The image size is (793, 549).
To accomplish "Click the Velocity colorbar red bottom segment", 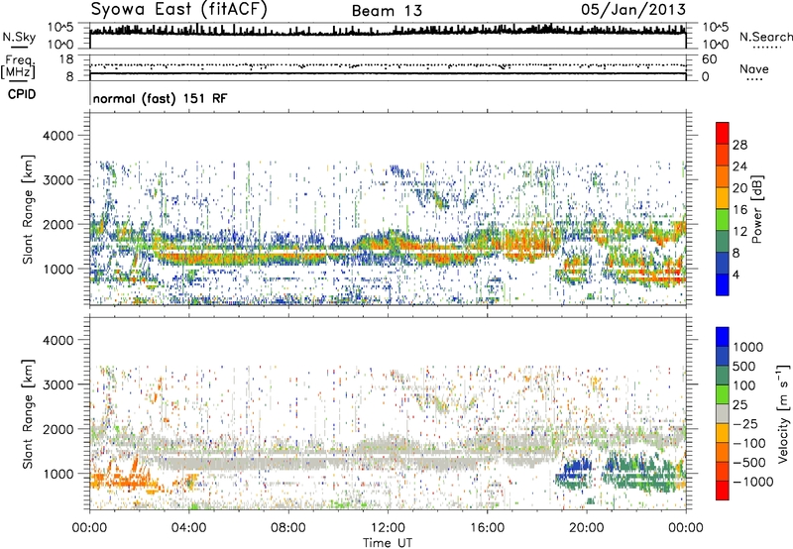I will point(723,491).
